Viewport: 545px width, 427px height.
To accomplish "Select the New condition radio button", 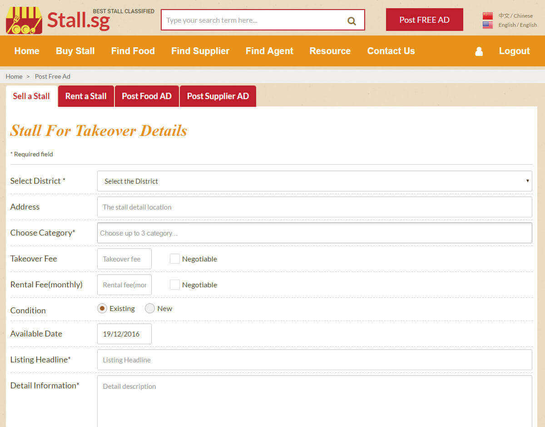I will click(150, 308).
